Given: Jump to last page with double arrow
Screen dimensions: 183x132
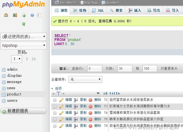Looking at the screenshot, I should [x=34, y=59].
